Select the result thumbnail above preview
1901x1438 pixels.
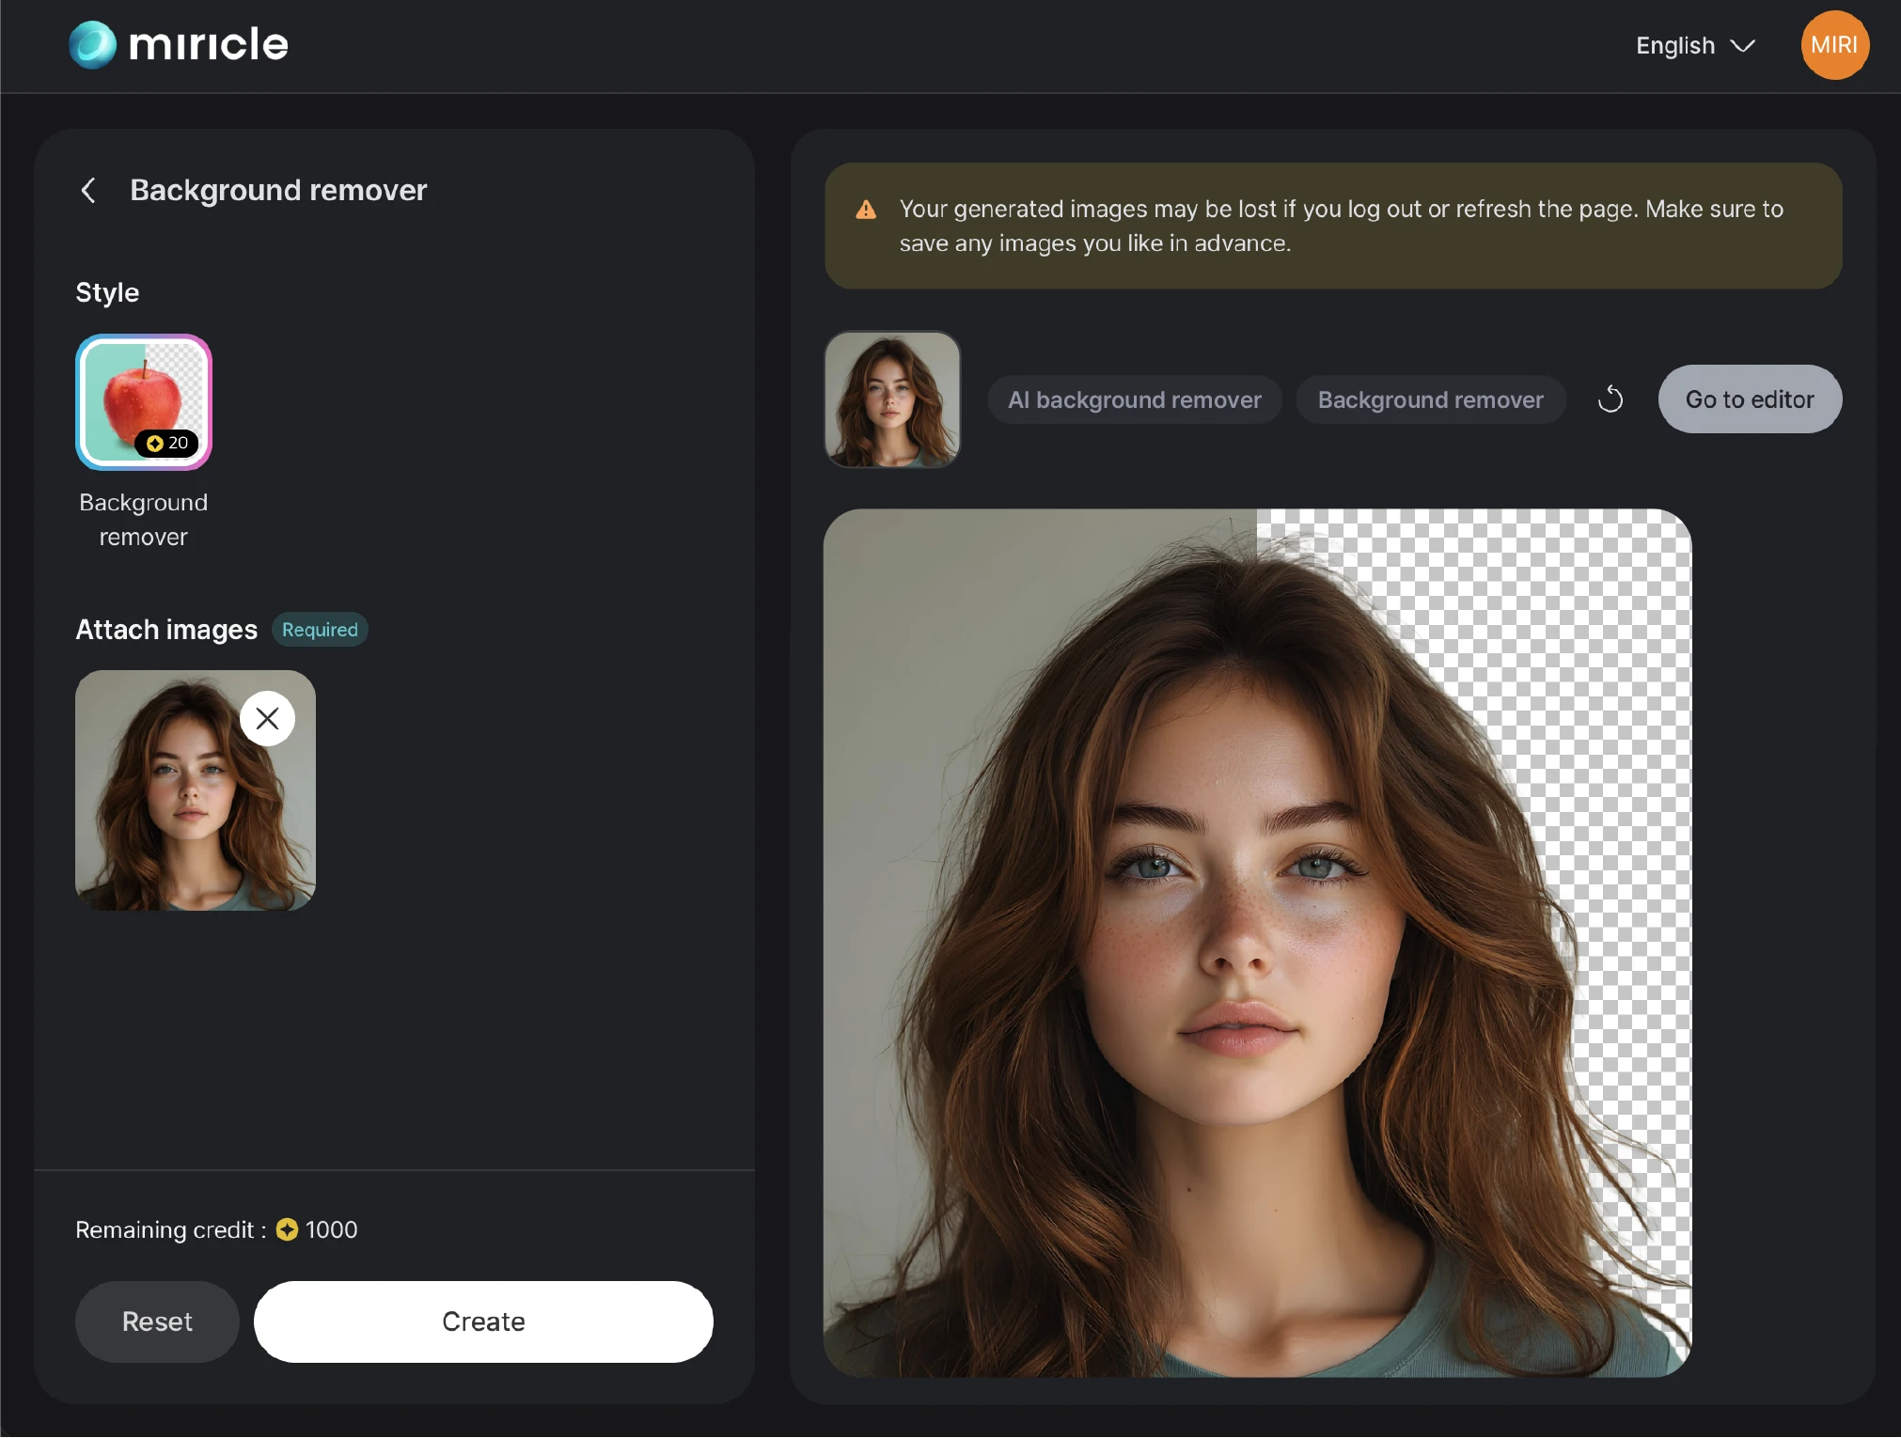pyautogui.click(x=892, y=399)
